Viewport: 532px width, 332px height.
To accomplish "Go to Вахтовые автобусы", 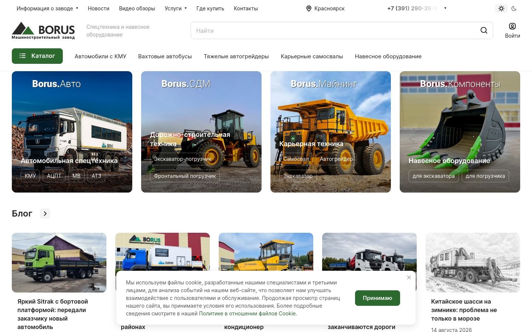I will point(165,56).
